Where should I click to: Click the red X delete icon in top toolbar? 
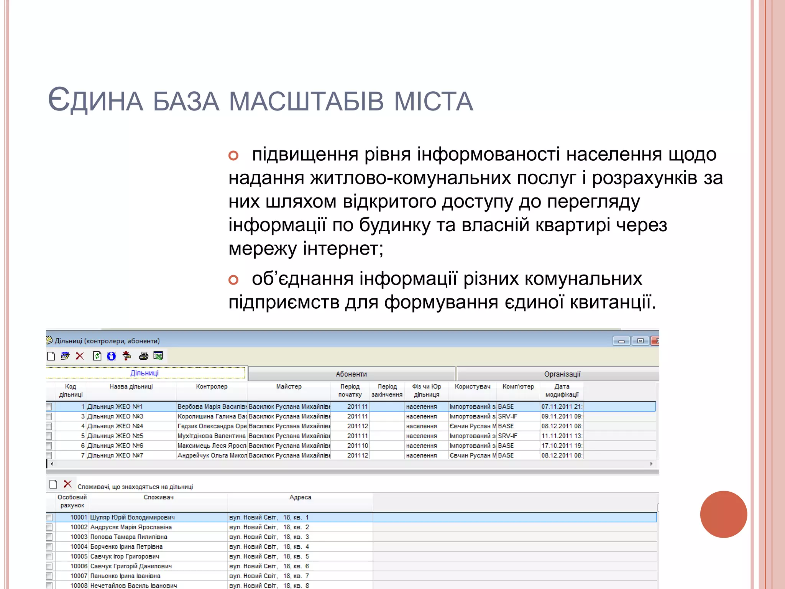[x=80, y=356]
